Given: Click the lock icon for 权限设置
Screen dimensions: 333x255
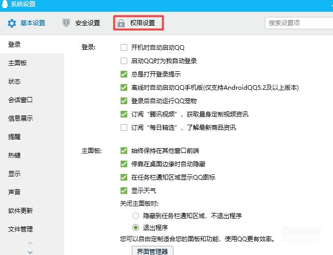Looking at the screenshot, I should pos(121,23).
